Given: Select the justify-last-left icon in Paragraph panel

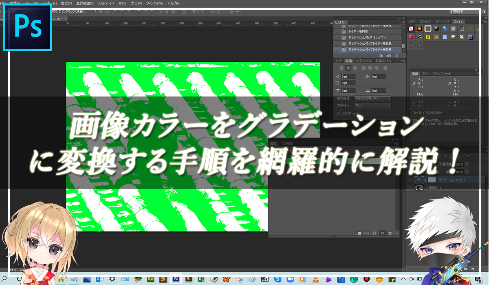Looking at the screenshot, I should (363, 68).
